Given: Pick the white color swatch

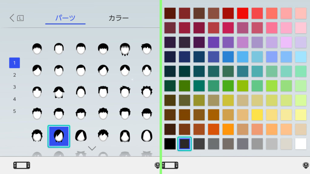Looking at the screenshot, I should 301,144.
